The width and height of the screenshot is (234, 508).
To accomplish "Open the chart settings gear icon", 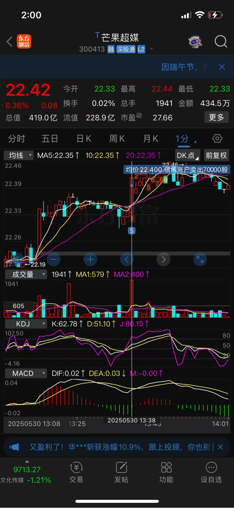I will [x=217, y=139].
